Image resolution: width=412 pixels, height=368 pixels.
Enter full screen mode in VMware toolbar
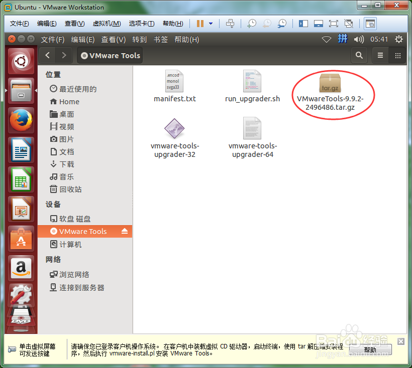coord(334,24)
